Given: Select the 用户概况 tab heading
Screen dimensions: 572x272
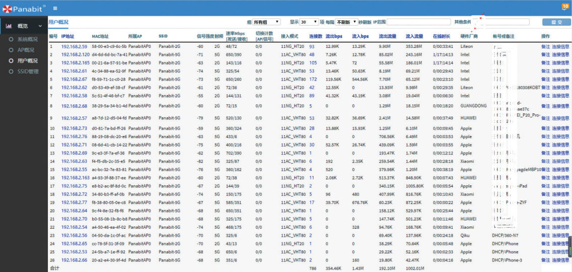Looking at the screenshot, I should [x=58, y=22].
